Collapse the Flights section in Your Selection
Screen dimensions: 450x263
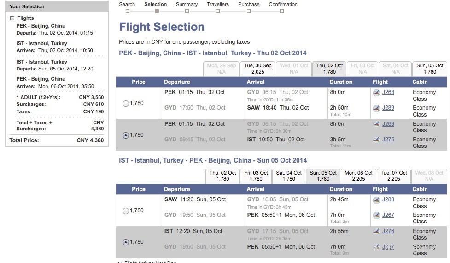click(12, 18)
